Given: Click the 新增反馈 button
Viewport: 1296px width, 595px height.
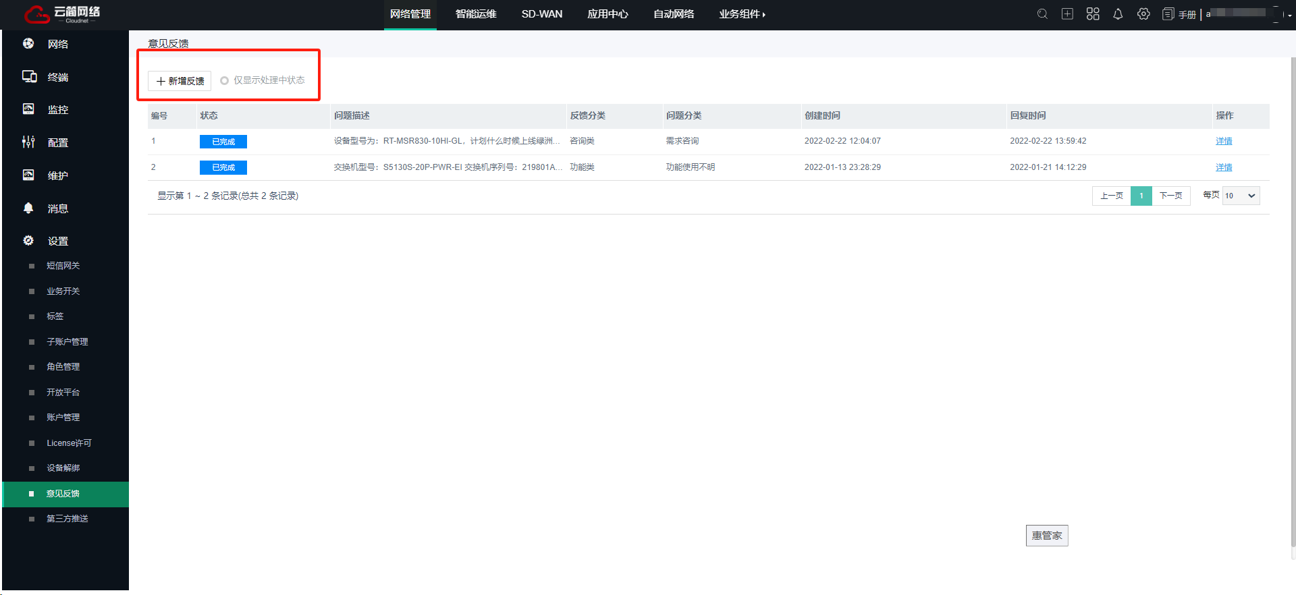Looking at the screenshot, I should point(180,81).
